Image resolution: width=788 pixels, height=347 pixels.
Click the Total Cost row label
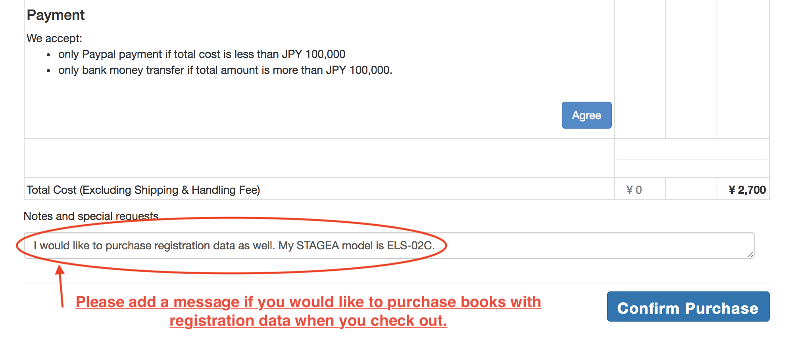coord(143,190)
